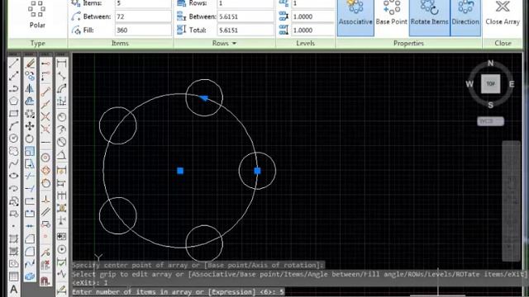Screen dimensions: 529x297
Task: Click the Items count field showing 5
Action: 143,3
